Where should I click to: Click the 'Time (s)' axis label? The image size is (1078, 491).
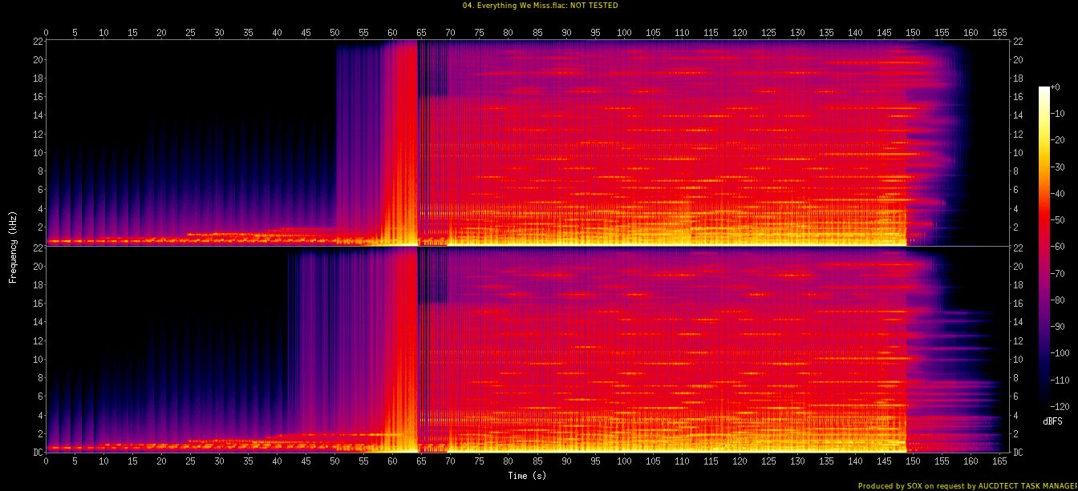527,475
